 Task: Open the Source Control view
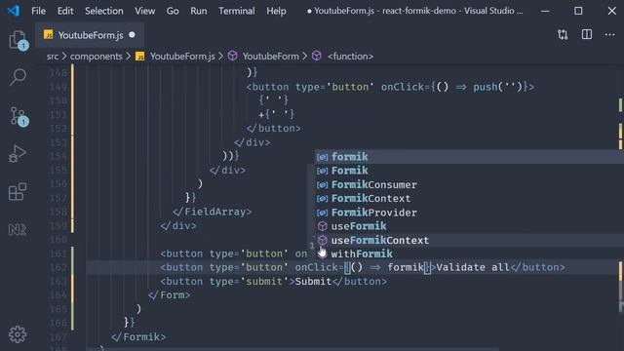(18, 116)
